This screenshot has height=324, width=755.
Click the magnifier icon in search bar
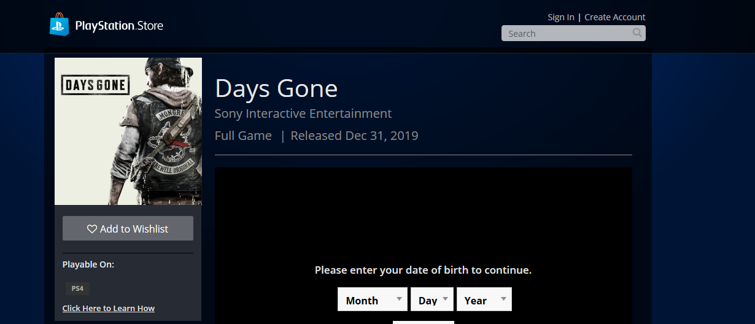coord(637,33)
